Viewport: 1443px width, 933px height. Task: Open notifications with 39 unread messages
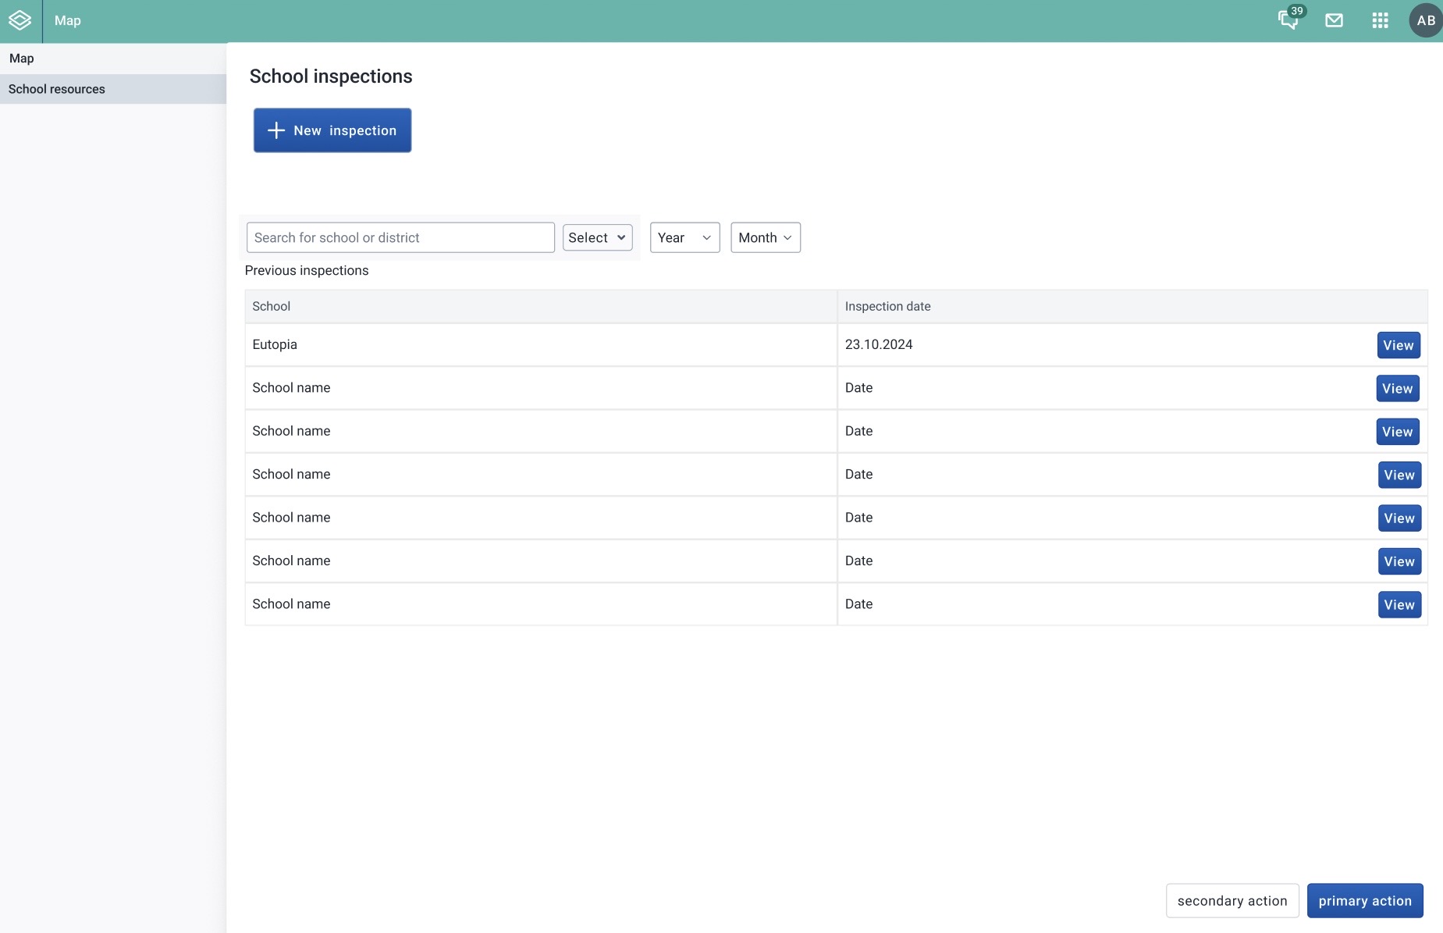[1287, 20]
